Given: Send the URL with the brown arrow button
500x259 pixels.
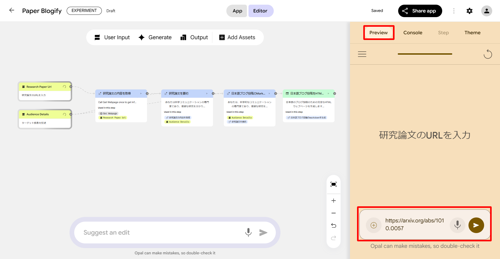Looking at the screenshot, I should [476, 225].
